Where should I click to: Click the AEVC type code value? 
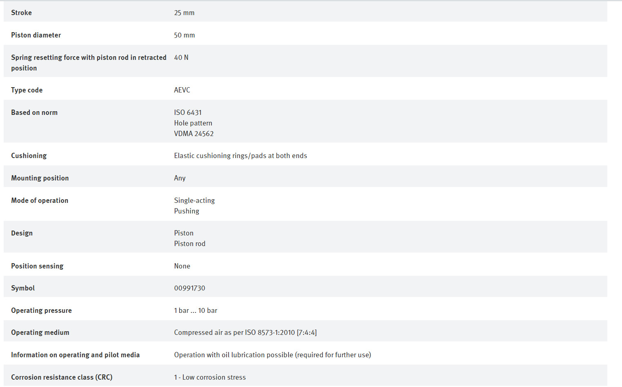(182, 90)
